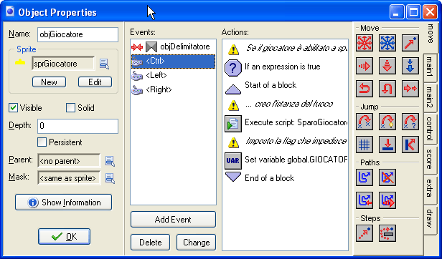The height and width of the screenshot is (259, 442).
Task: Pick the Set Path action icon
Action: pyautogui.click(x=365, y=177)
